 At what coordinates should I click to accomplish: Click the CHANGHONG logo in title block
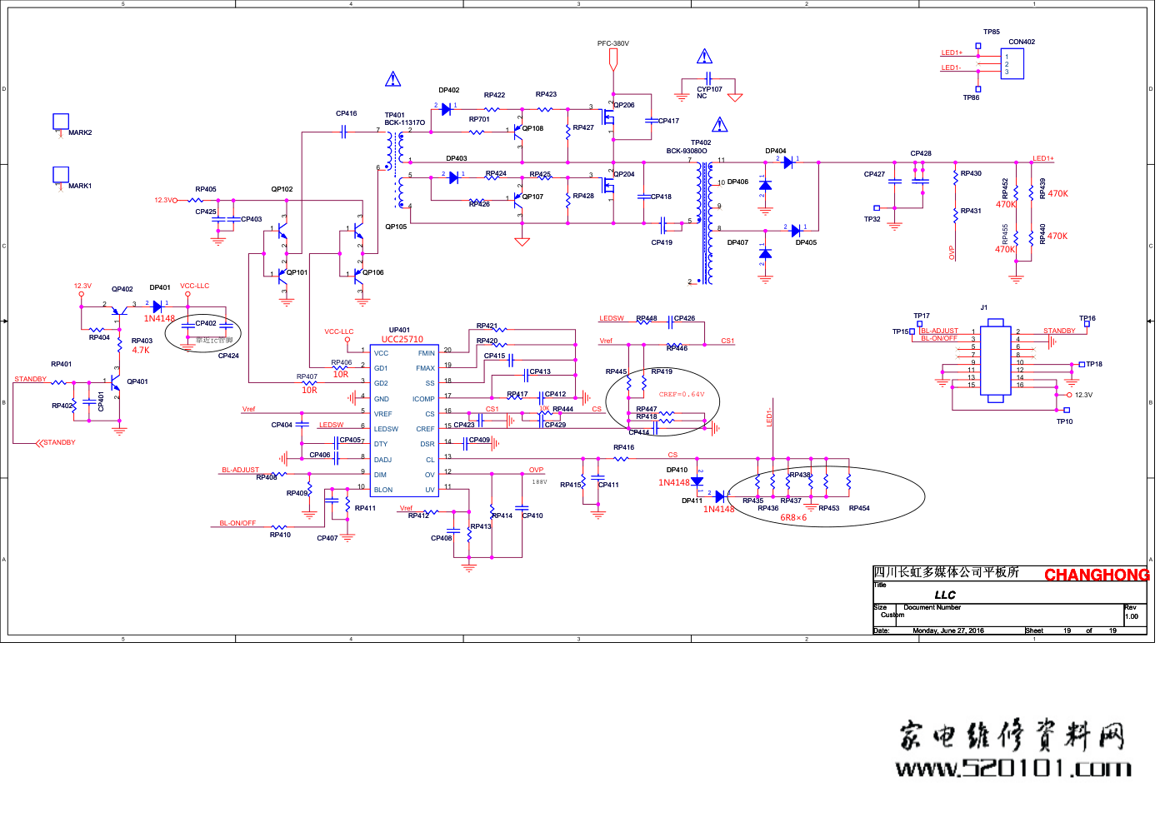(x=1096, y=575)
